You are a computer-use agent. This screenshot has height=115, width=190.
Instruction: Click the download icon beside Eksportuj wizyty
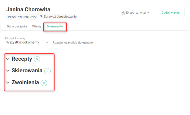tap(123, 13)
